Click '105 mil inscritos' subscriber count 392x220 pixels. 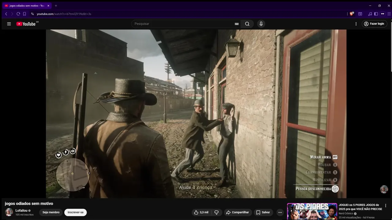click(x=24, y=215)
